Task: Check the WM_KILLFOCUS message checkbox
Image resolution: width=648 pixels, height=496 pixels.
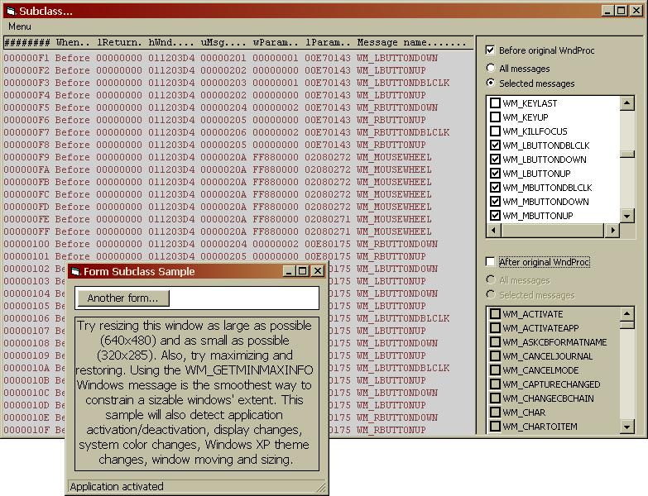Action: 496,131
